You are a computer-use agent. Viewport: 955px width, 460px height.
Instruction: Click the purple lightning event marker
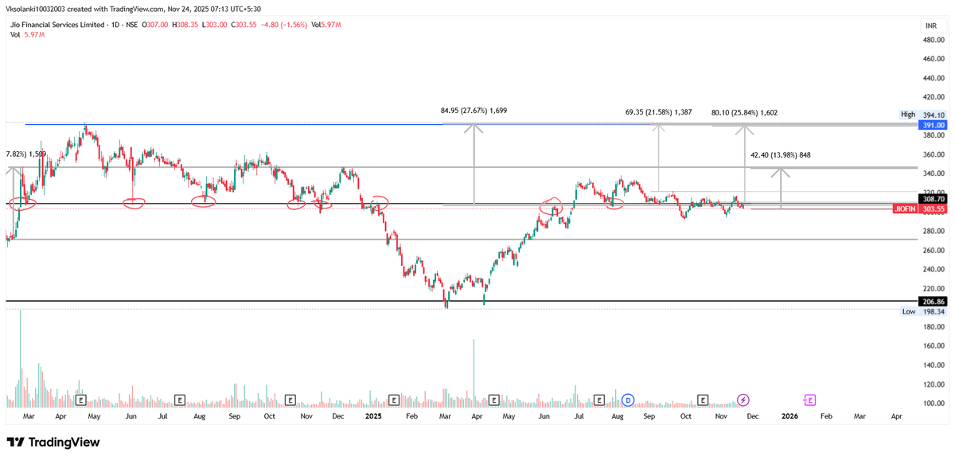pos(743,400)
